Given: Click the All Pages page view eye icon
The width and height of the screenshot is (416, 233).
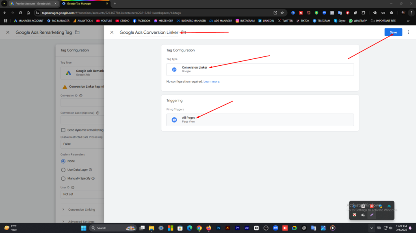Looking at the screenshot, I should (174, 120).
